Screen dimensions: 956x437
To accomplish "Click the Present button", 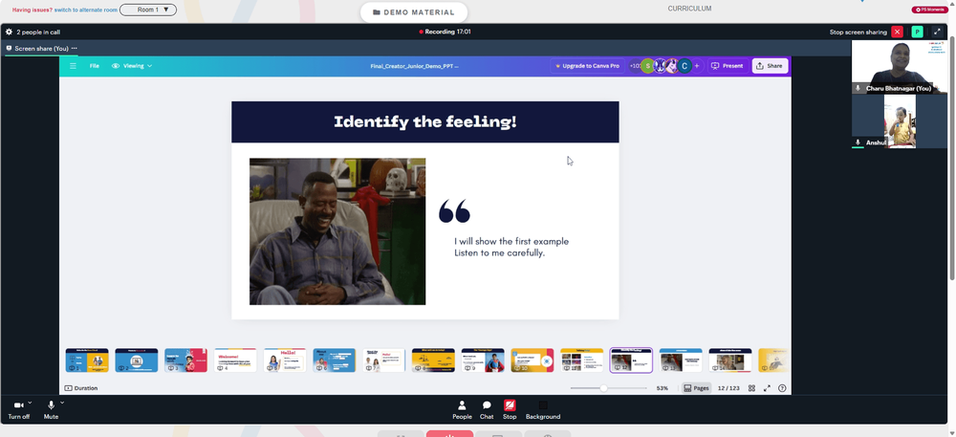I will [728, 66].
